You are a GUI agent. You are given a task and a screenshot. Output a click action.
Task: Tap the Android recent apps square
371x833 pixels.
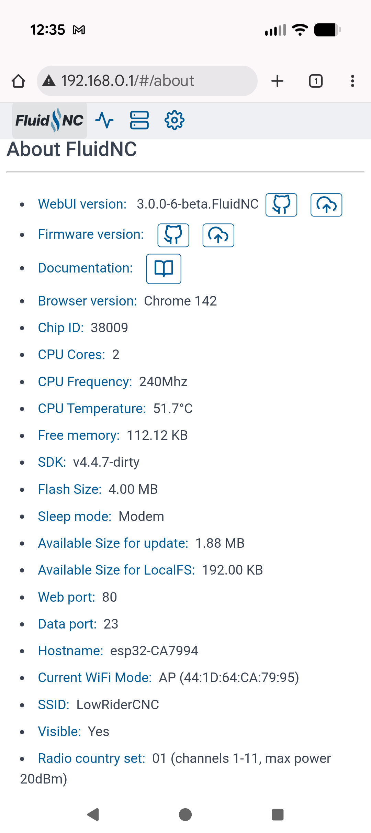pos(278,814)
